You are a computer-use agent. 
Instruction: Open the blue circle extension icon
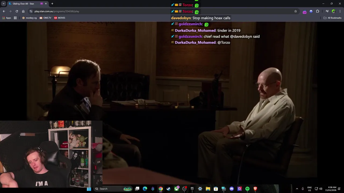tap(311, 11)
